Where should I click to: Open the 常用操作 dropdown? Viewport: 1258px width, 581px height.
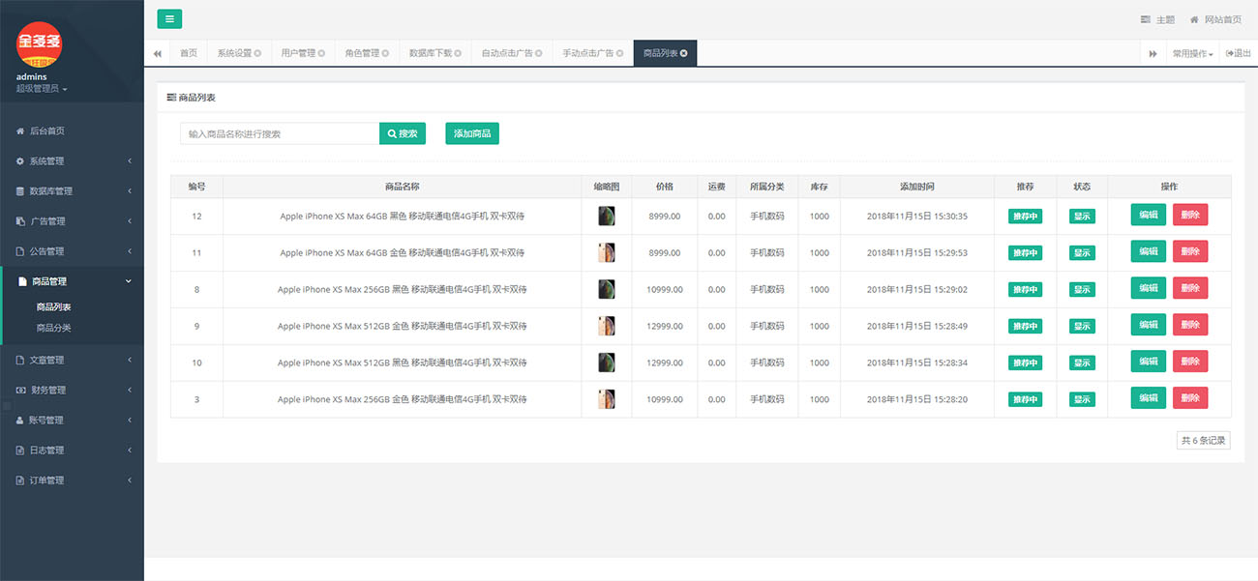click(x=1192, y=53)
